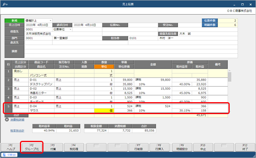This screenshot has height=158, width=256.
Task: Click F2 グループ化 button
Action: point(32,147)
